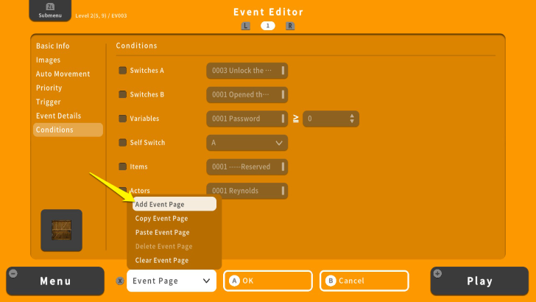536x302 pixels.
Task: Click the minus icon on Menu button
Action: tap(13, 273)
